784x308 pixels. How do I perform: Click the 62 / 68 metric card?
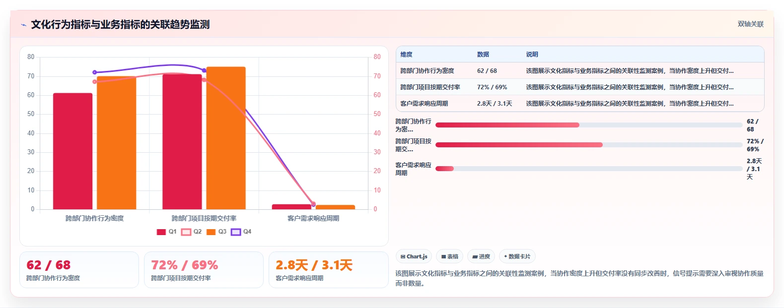click(79, 270)
